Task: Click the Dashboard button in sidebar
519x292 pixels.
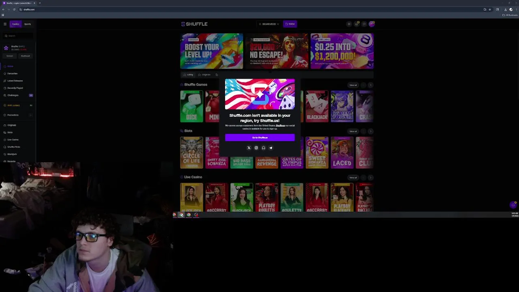Action: pos(25,56)
